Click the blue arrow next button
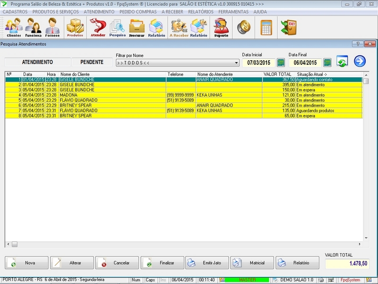Image resolution: width=378 pixels, height=284 pixels. coord(360,62)
